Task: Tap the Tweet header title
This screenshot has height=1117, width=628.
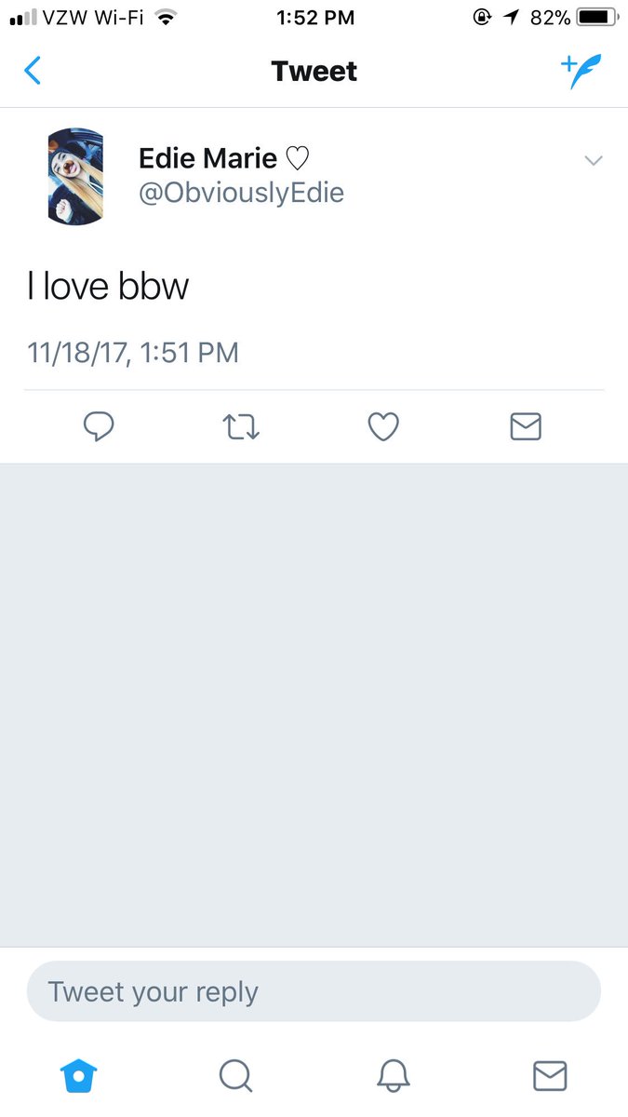Action: click(314, 72)
